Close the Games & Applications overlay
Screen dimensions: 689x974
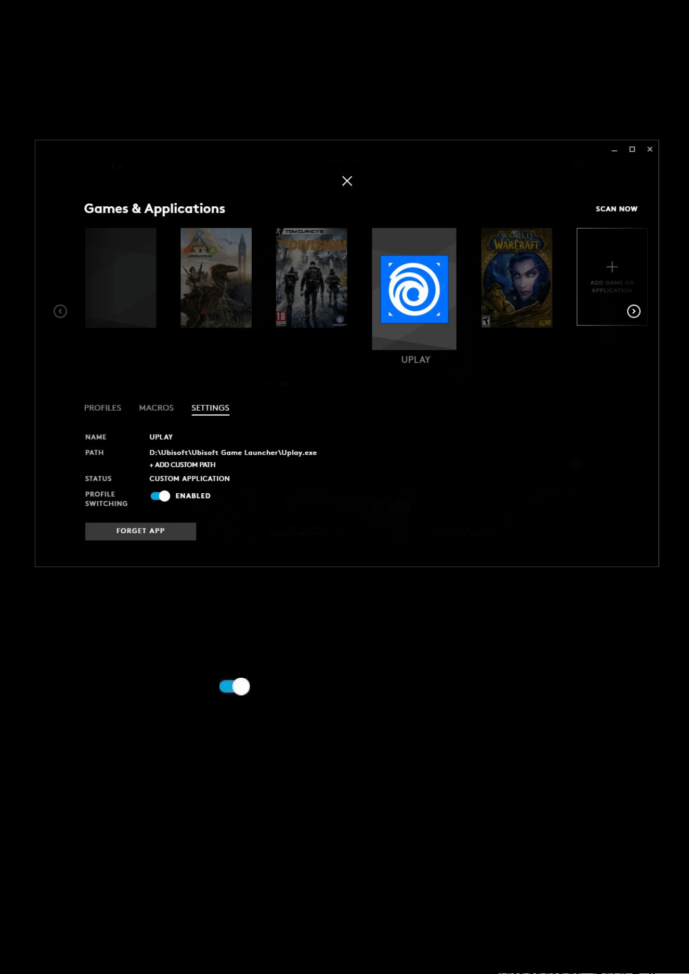tap(347, 181)
